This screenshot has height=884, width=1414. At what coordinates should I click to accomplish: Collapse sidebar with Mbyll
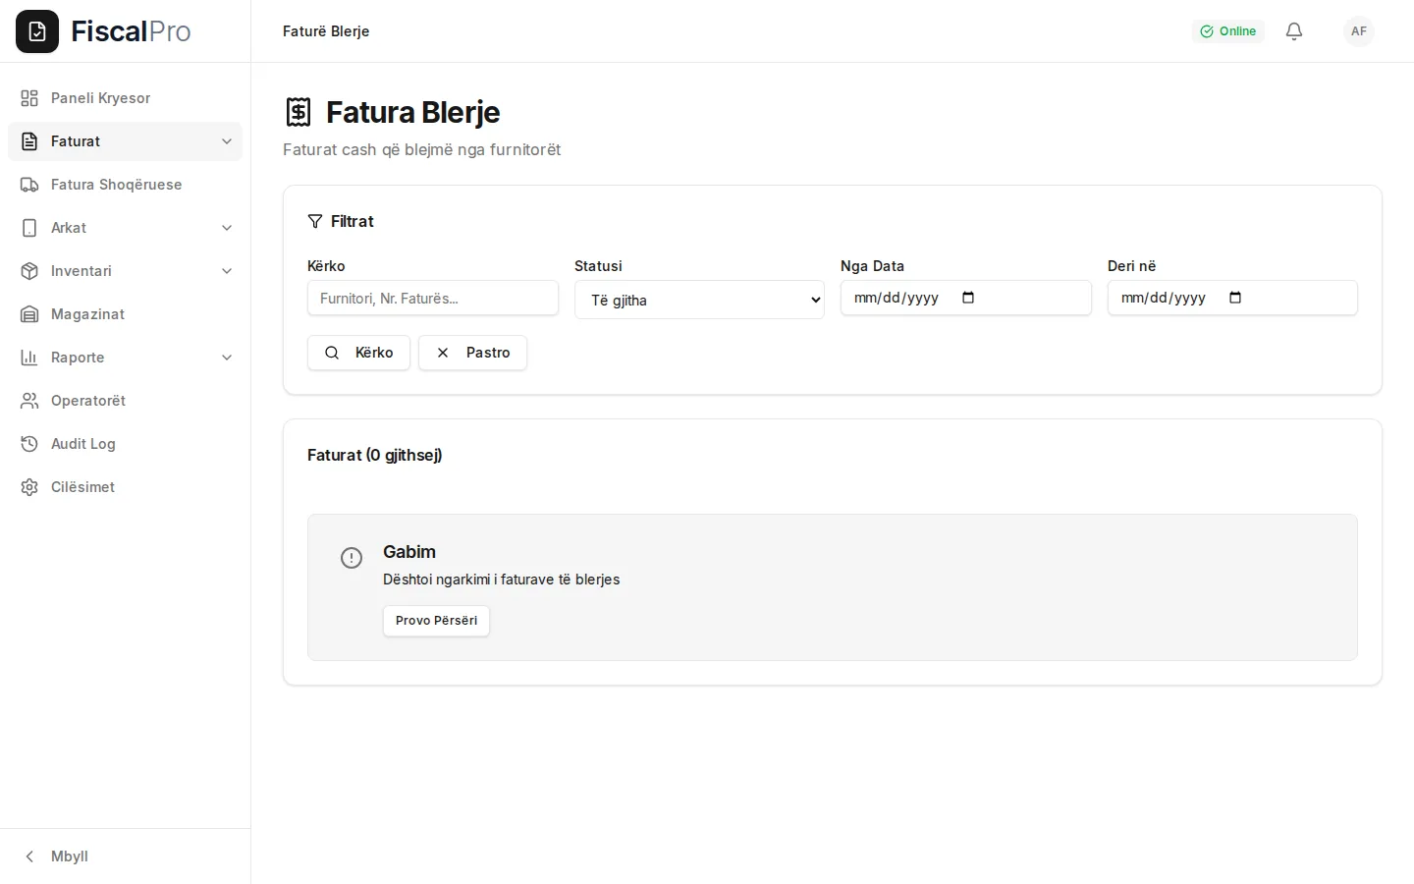[x=125, y=856]
